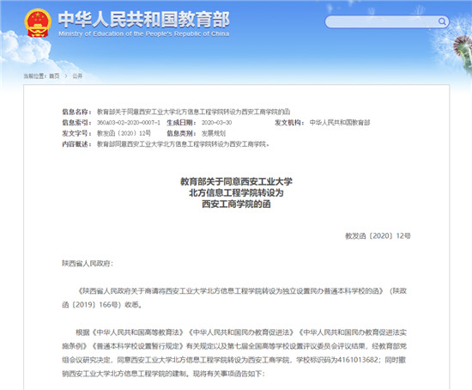Click the magnifier search icon
This screenshot has height=390, width=472.
(442, 21)
